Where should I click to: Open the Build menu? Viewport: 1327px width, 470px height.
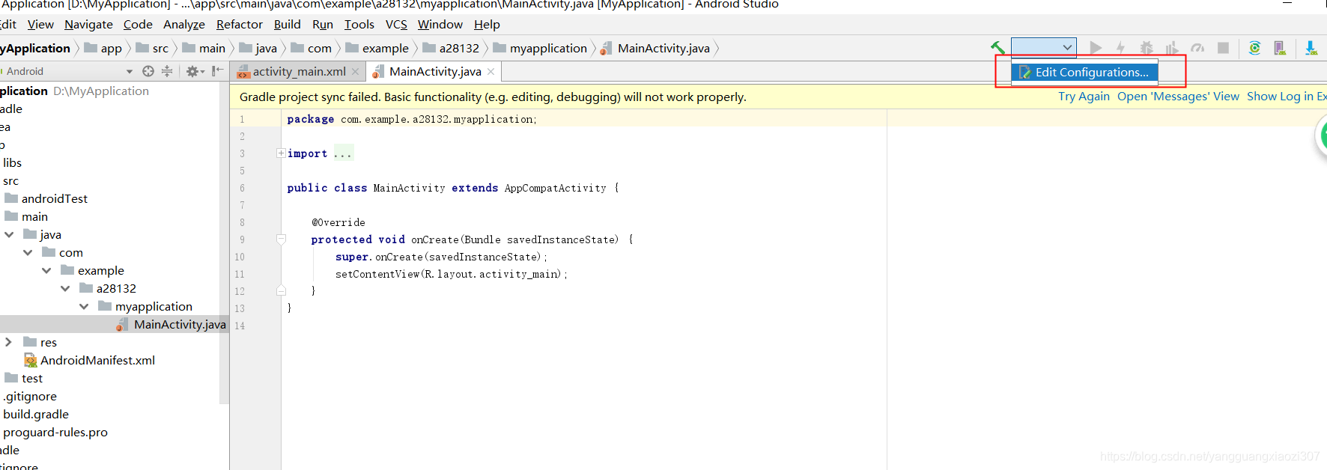coord(288,25)
